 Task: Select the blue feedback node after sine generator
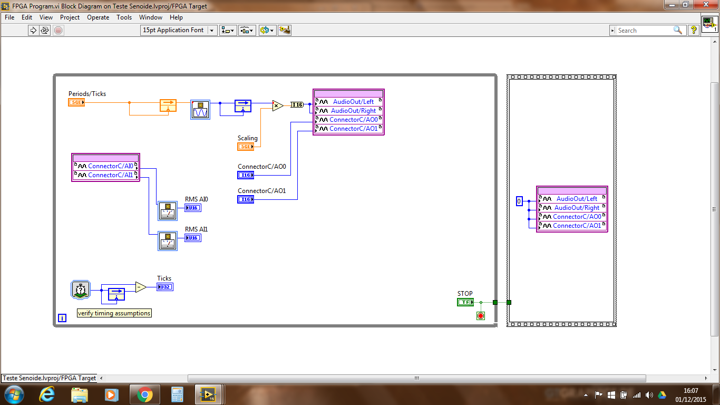[x=243, y=105]
